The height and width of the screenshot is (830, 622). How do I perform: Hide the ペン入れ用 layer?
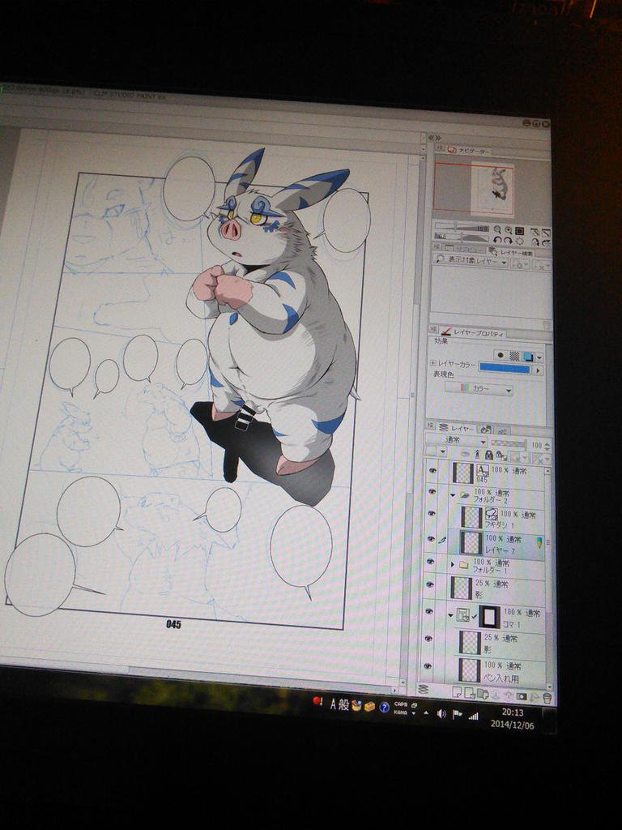click(x=428, y=667)
